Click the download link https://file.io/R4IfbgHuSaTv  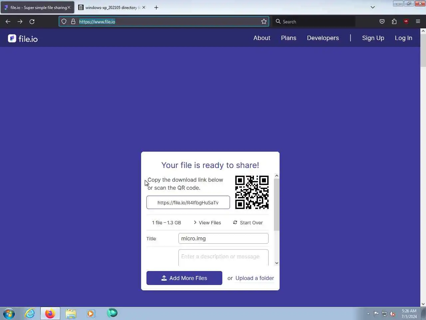click(188, 202)
